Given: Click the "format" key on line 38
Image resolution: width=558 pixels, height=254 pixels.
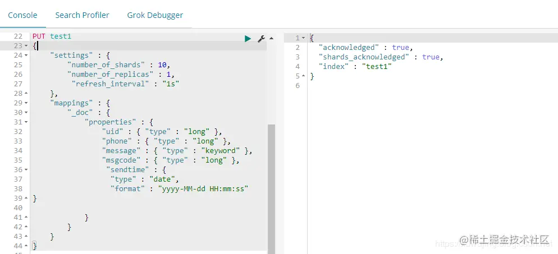Looking at the screenshot, I should 128,188.
